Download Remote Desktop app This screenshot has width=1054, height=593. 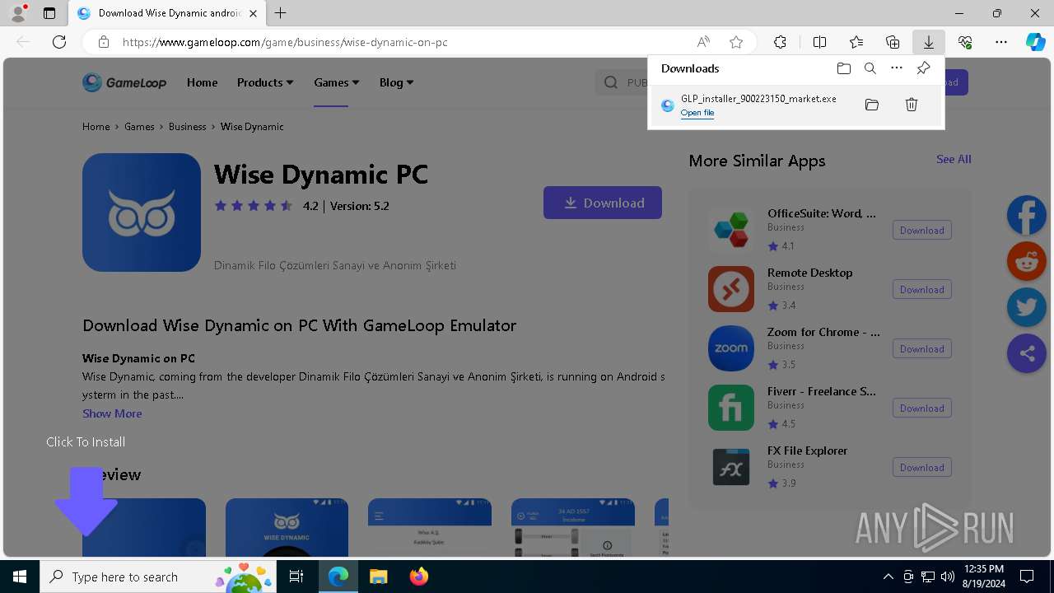pyautogui.click(x=922, y=290)
